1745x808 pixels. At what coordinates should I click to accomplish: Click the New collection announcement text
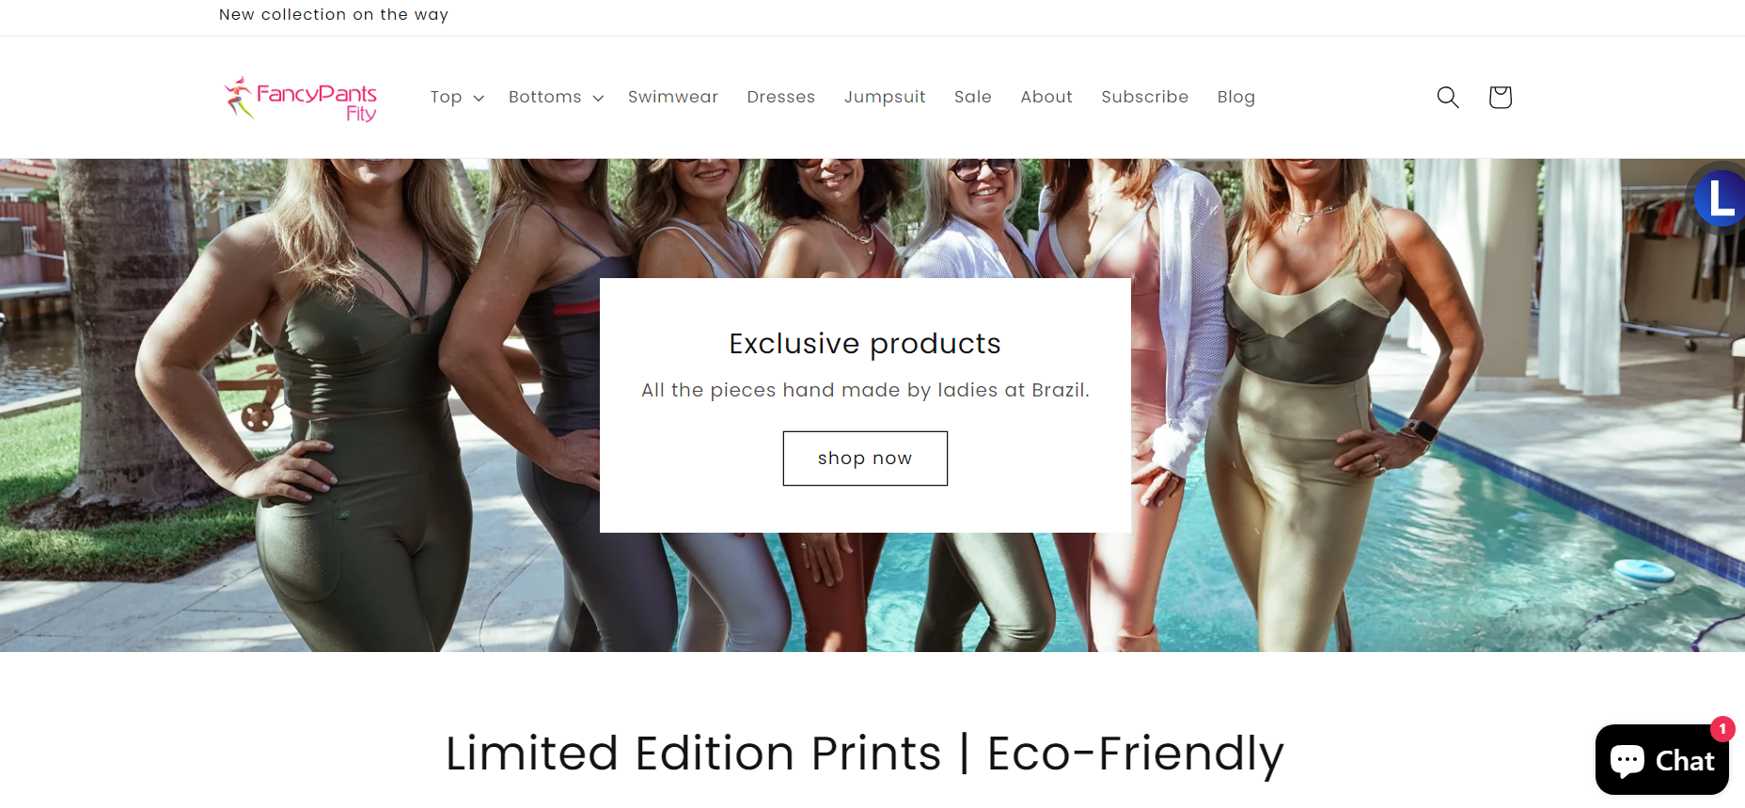click(334, 15)
